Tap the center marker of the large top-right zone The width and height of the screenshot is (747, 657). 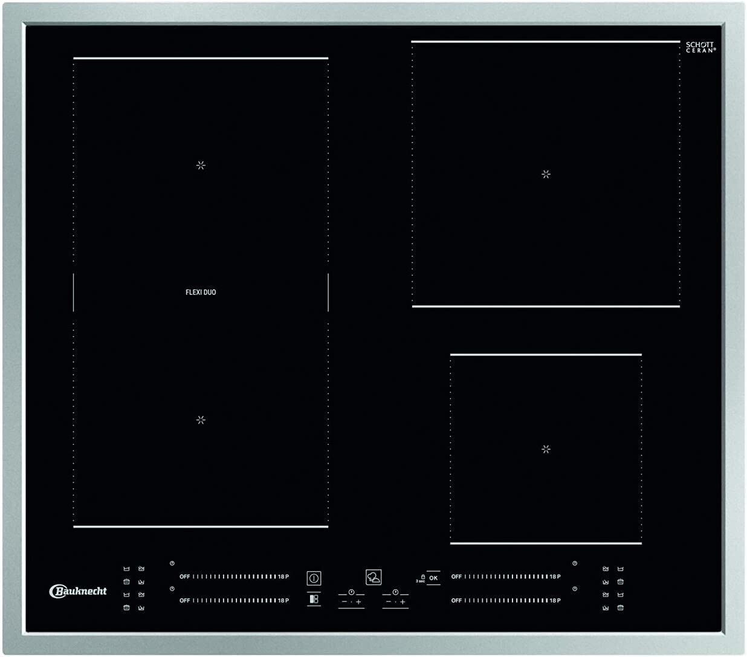click(x=546, y=174)
